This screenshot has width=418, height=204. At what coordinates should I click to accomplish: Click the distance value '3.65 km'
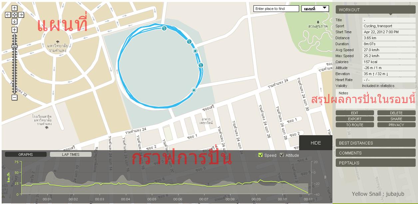pos(389,38)
